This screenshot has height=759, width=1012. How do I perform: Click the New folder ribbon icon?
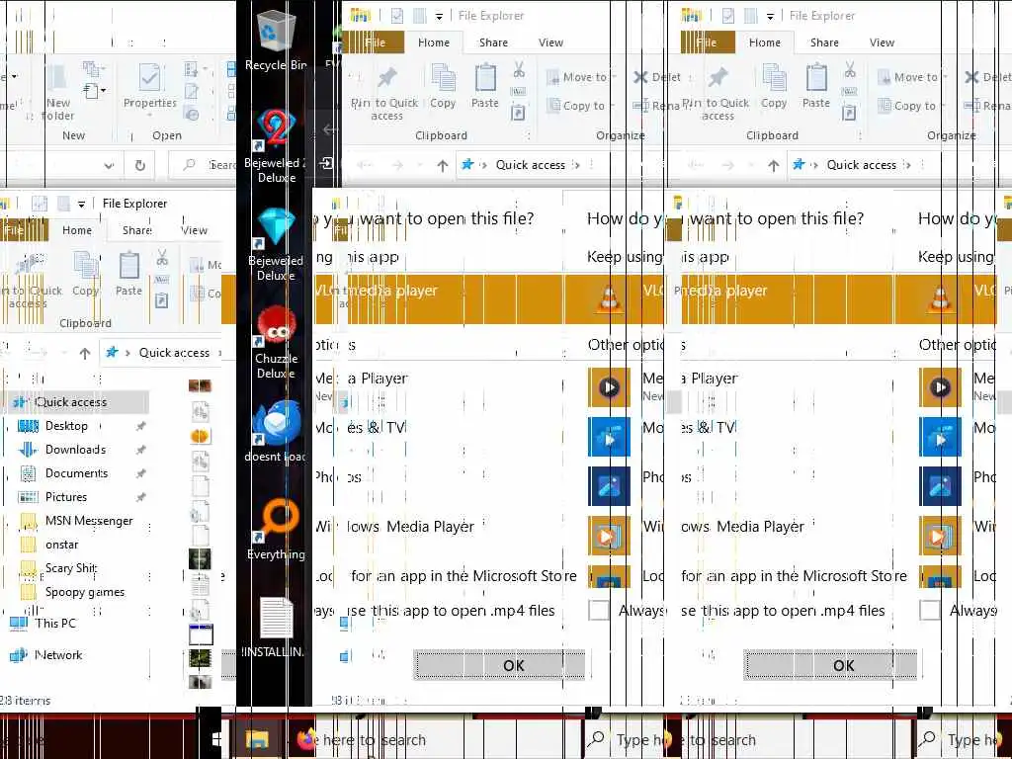click(x=57, y=92)
